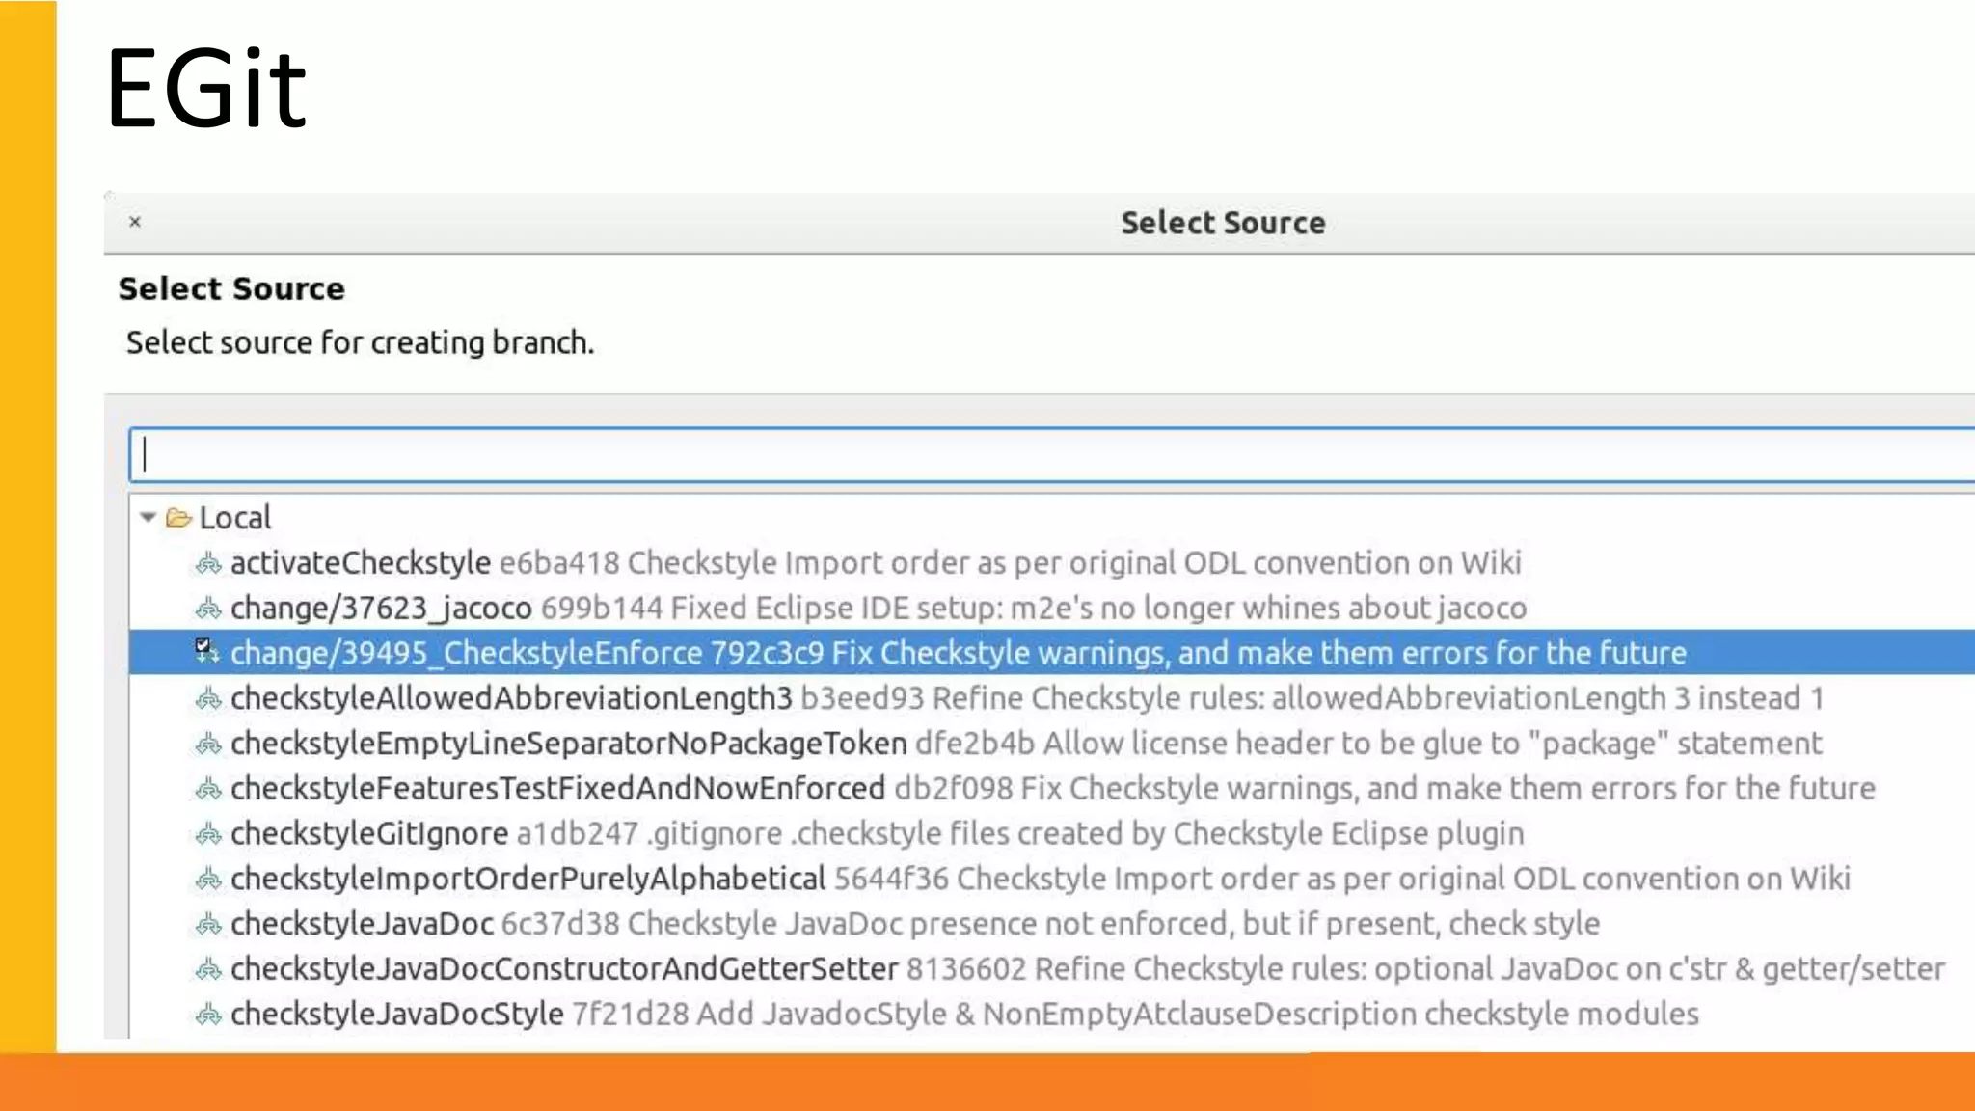Click the branch icon beside activateCheckstyle
Viewport: 1975px width, 1111px height.
click(x=208, y=563)
